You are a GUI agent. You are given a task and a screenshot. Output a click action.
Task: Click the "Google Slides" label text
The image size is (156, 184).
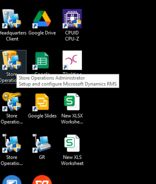[42, 116]
